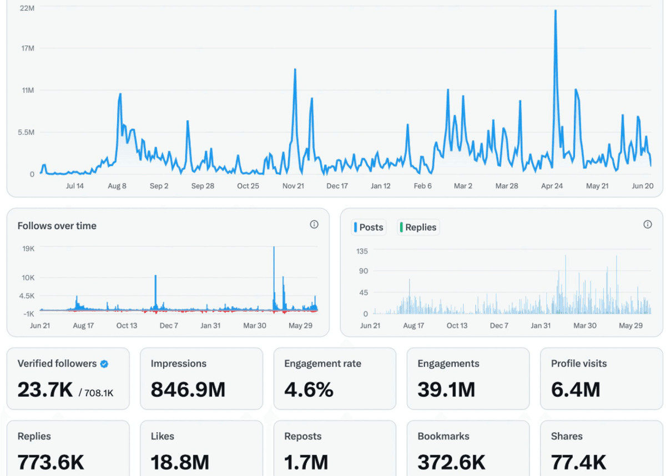Select the Likes metric card
The image size is (666, 476).
pyautogui.click(x=201, y=448)
